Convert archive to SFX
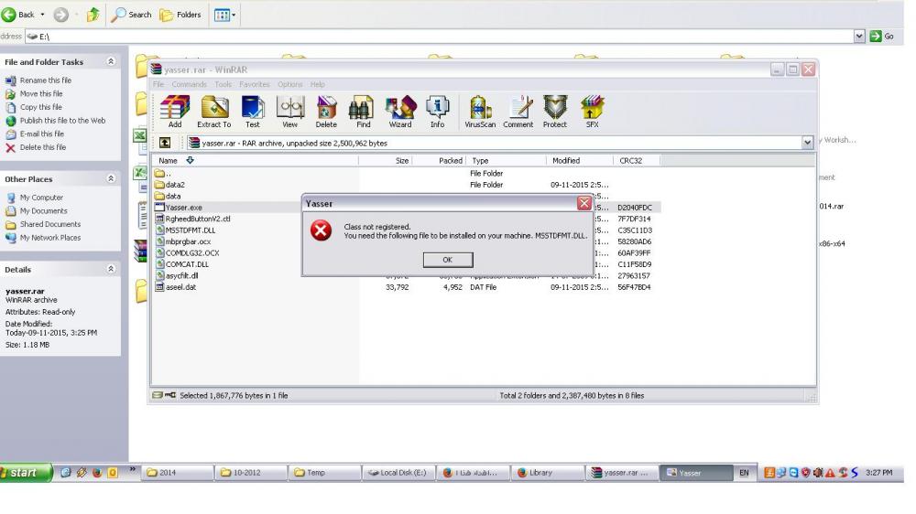This screenshot has width=916, height=514. (x=592, y=112)
